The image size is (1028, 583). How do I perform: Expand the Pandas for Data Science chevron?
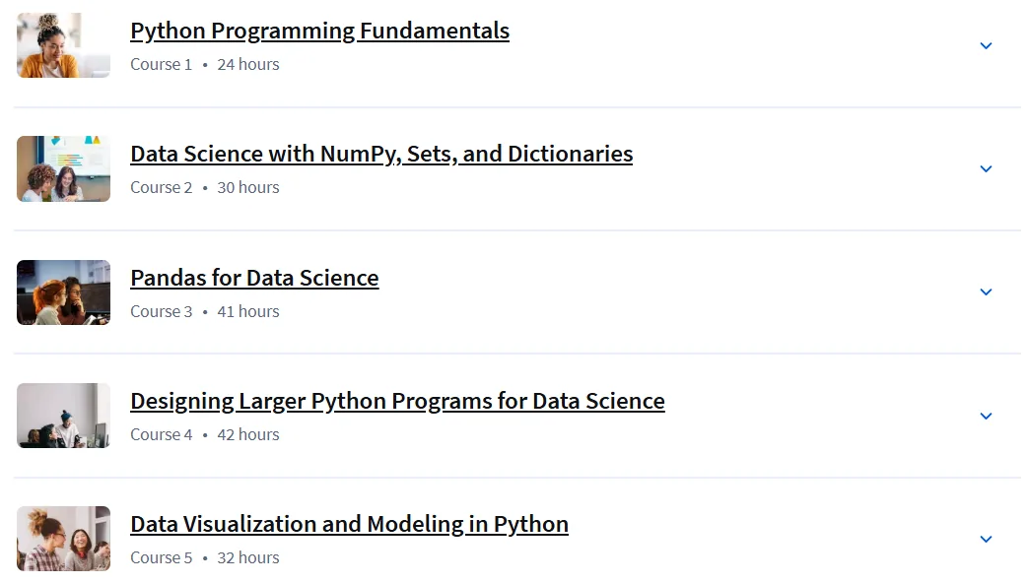pos(986,292)
